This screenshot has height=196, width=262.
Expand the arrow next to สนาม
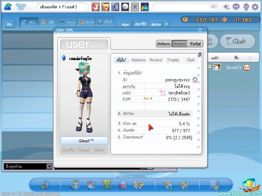coord(166,24)
